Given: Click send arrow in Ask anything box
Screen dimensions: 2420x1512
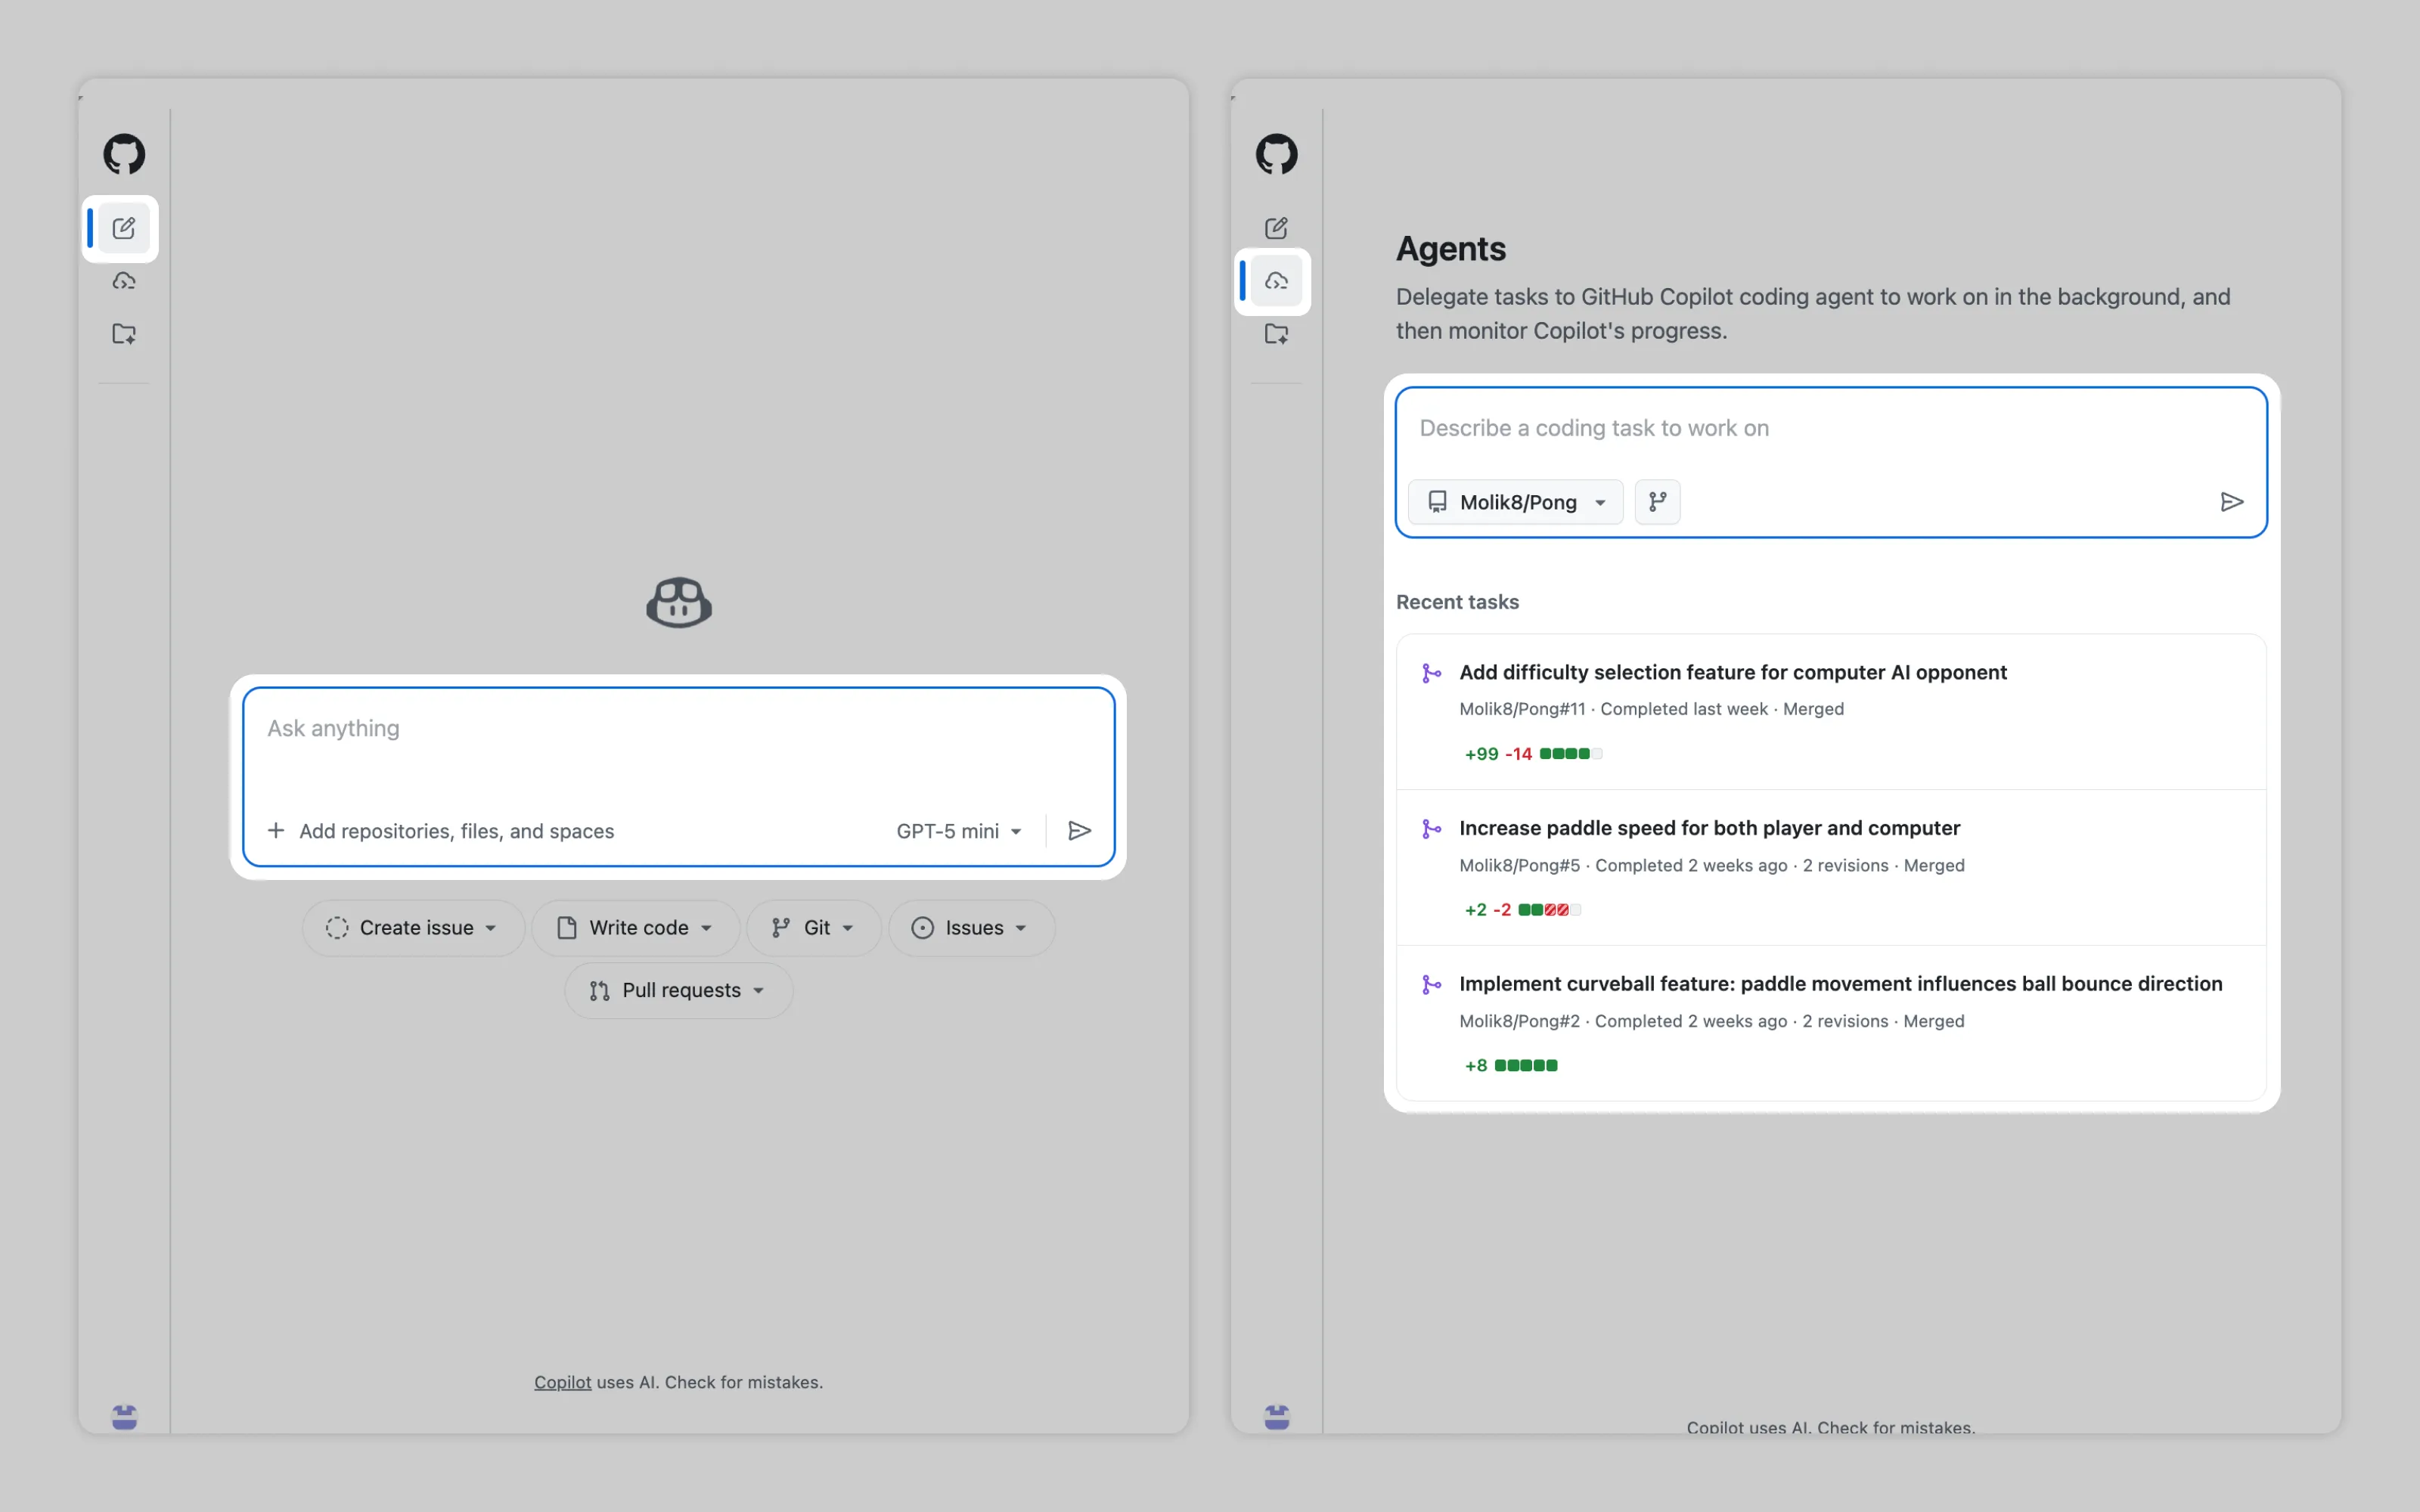Looking at the screenshot, I should [1079, 831].
